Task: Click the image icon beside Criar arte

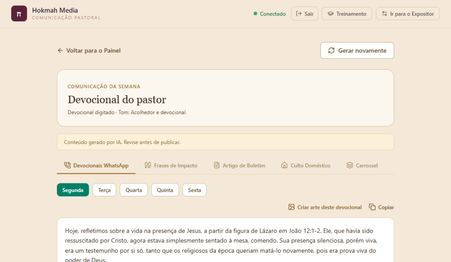Action: [291, 207]
